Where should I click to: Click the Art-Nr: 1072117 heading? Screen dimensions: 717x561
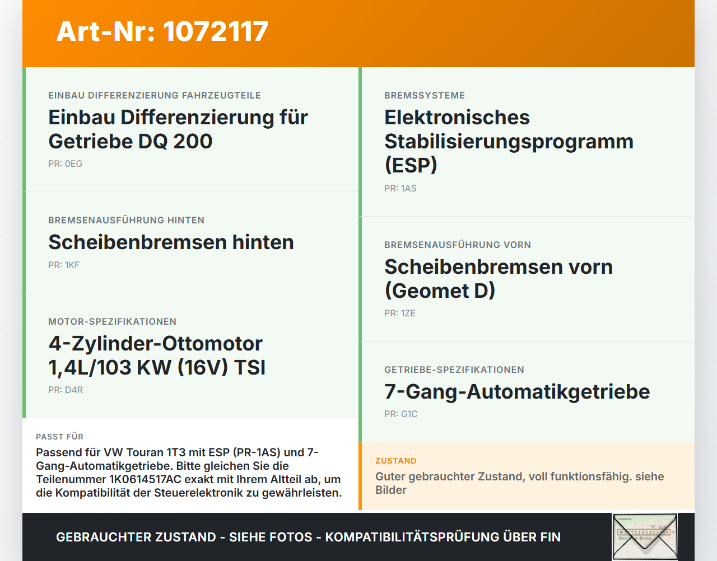[x=162, y=31]
